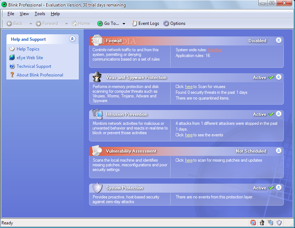Click here link to Scan for viruses
The width and height of the screenshot is (295, 228).
click(189, 87)
